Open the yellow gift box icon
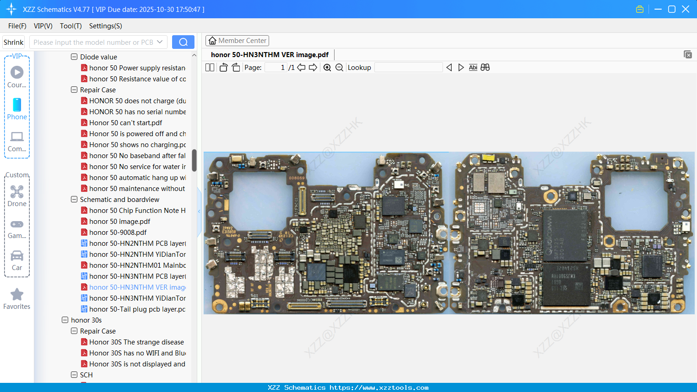This screenshot has height=392, width=697. tap(640, 9)
